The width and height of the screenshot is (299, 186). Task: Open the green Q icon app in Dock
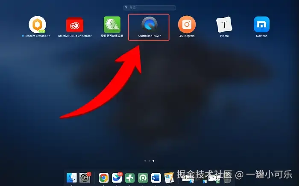tap(143, 178)
